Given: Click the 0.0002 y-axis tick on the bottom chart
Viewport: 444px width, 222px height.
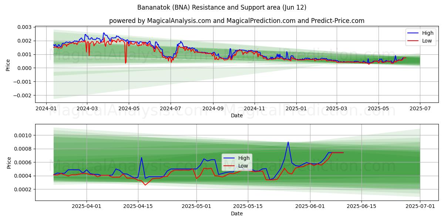Looking at the screenshot, I should click(x=24, y=189).
